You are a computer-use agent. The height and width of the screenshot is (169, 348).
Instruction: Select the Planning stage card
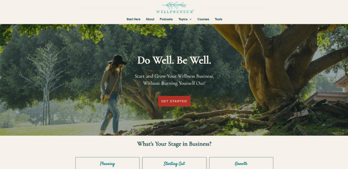(x=108, y=163)
